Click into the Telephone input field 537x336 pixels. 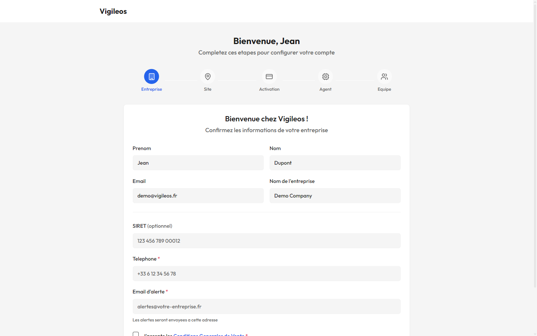click(x=267, y=274)
